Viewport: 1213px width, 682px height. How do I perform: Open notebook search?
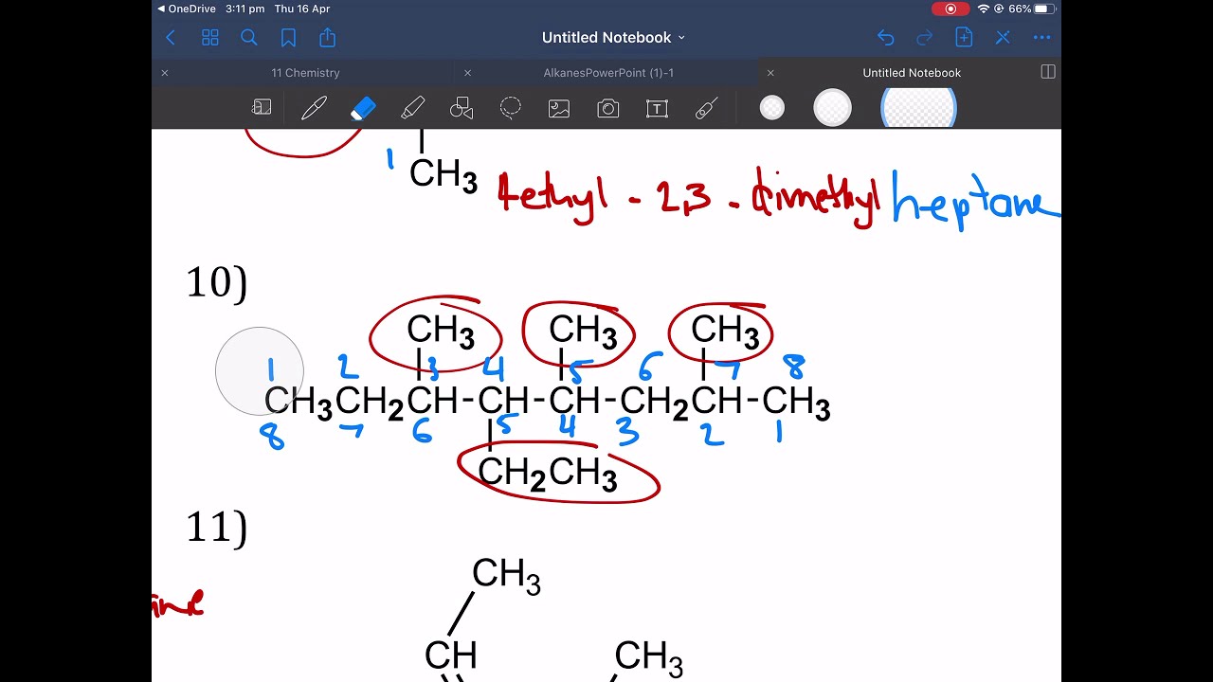[x=249, y=38]
